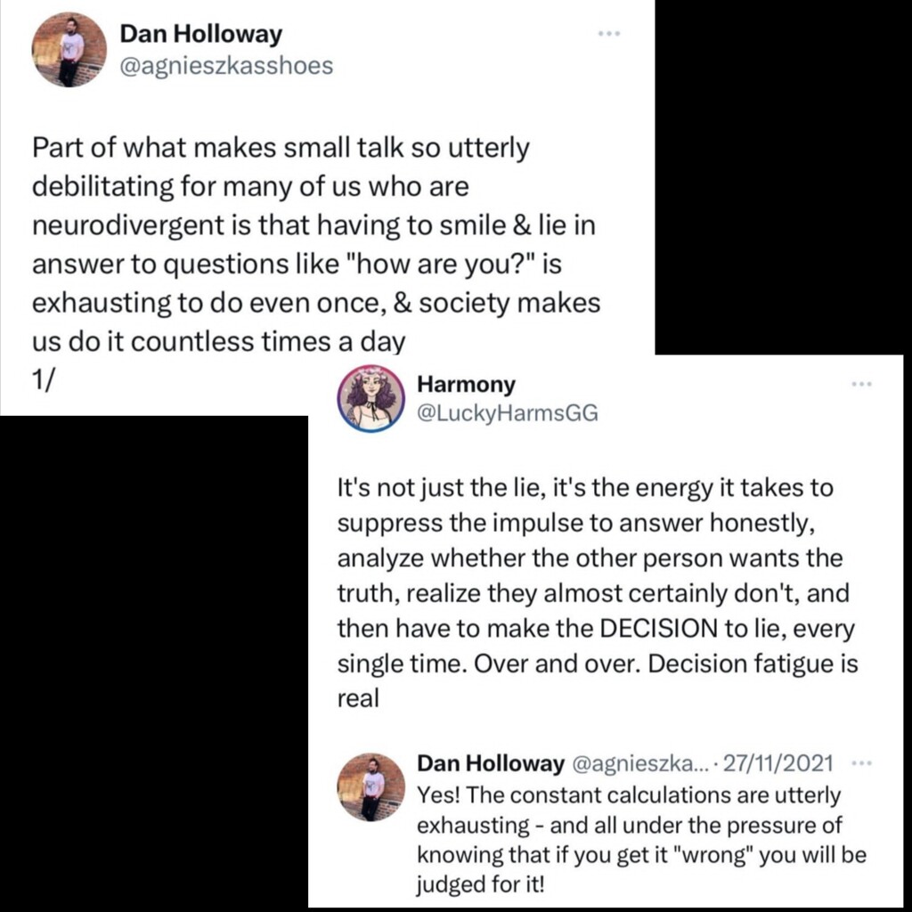This screenshot has width=912, height=912.
Task: Click the tweet text about small talk
Action: point(315,243)
